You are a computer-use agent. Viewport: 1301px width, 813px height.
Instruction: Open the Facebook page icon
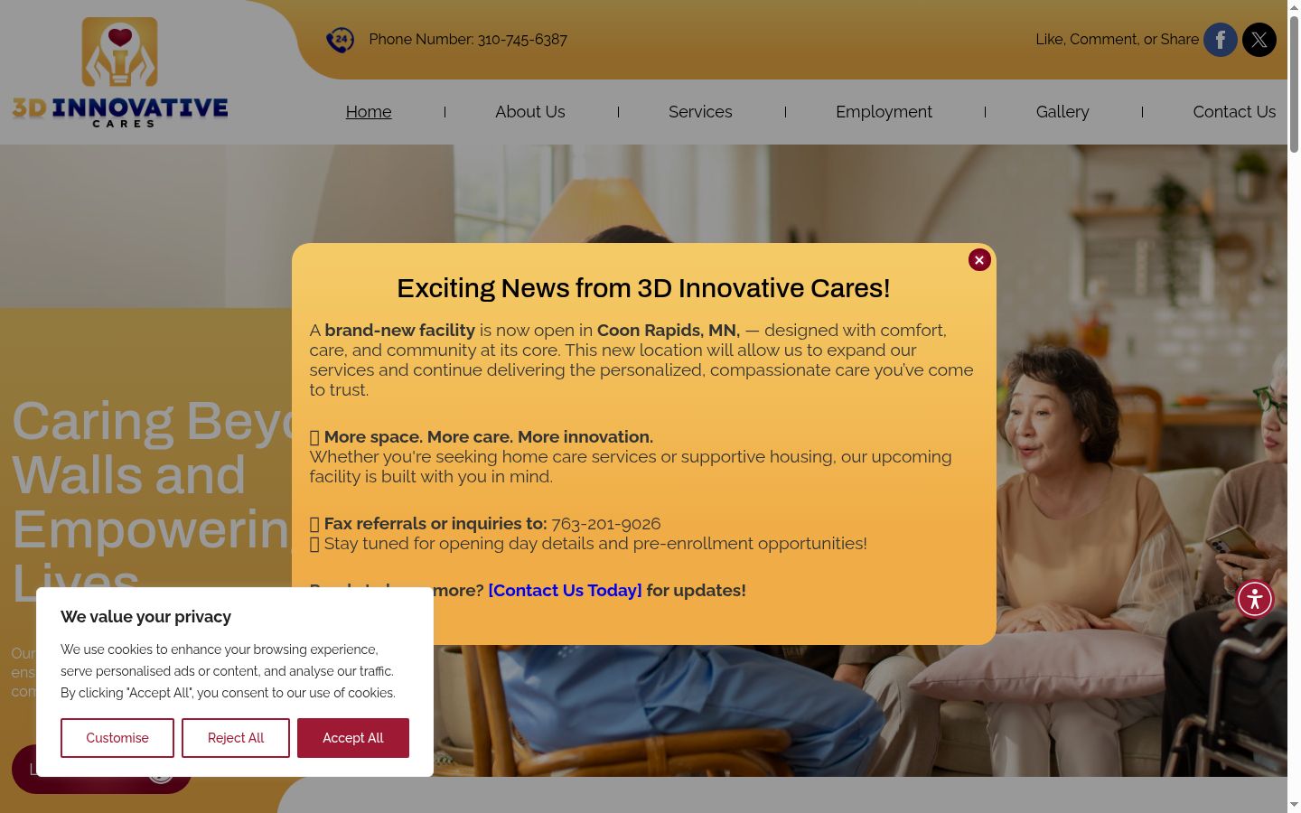1221,40
